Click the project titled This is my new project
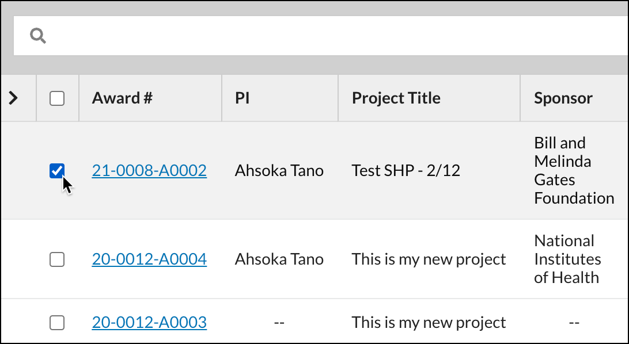629x344 pixels. tap(428, 259)
